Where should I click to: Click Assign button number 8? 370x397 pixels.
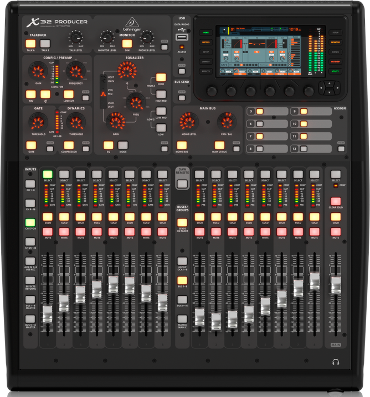(x=260, y=149)
